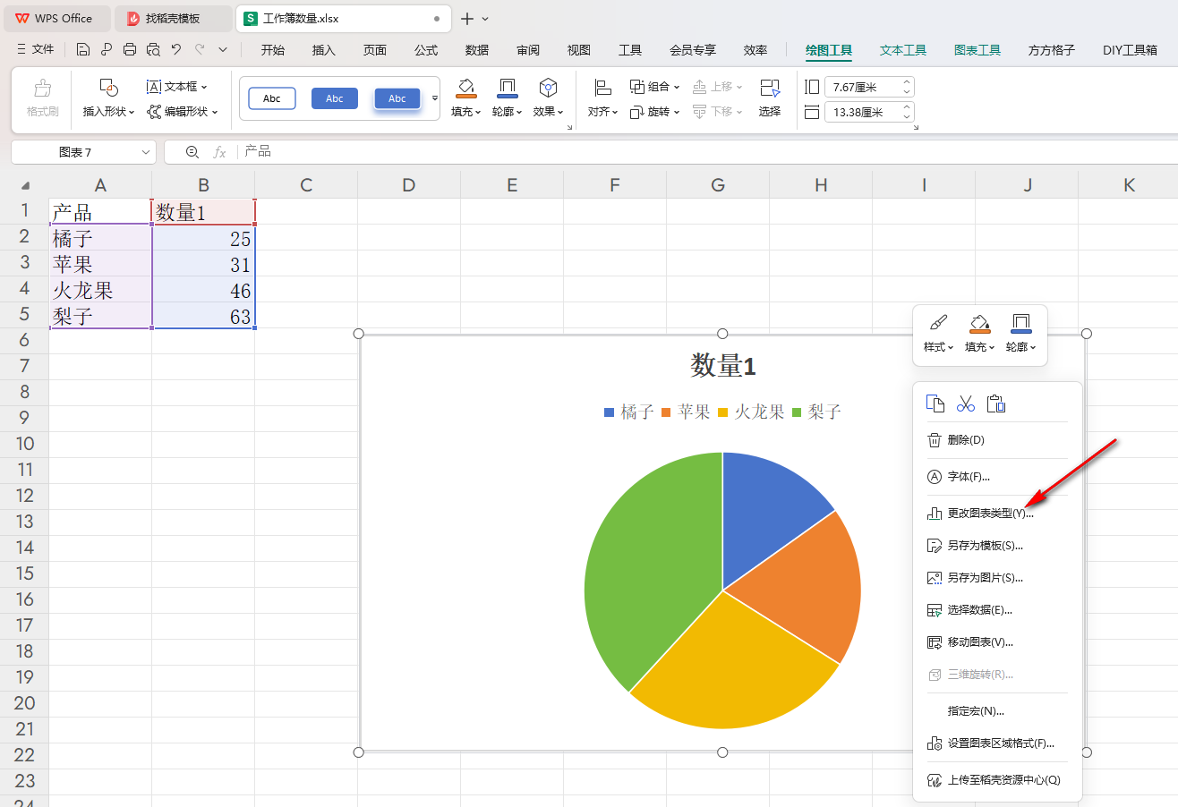This screenshot has height=807, width=1178.
Task: Click the Fill (填充) icon in mini toolbar
Action: (980, 322)
